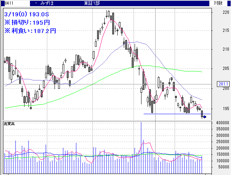231x175 pixels.
Task: Click the 220 price axis label
Action: [216, 12]
